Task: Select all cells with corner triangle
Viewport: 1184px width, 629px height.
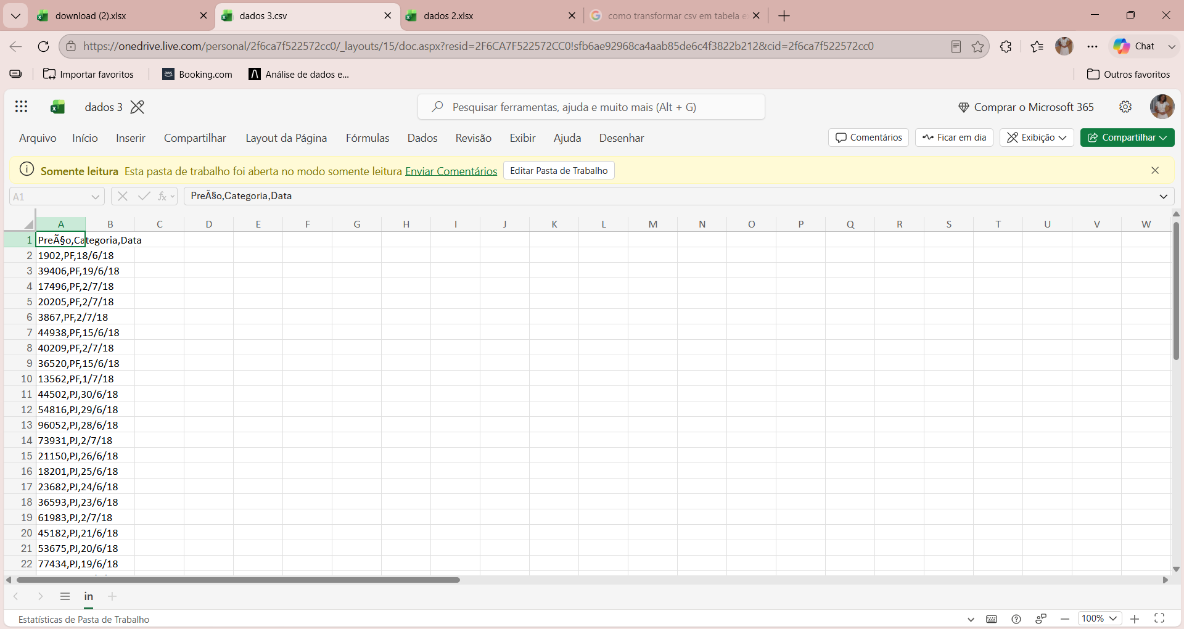Action: [28, 224]
